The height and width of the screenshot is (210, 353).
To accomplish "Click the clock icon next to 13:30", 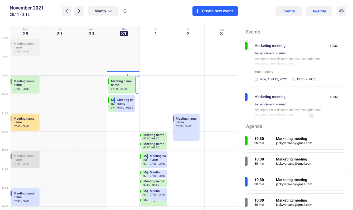I will tap(293, 79).
